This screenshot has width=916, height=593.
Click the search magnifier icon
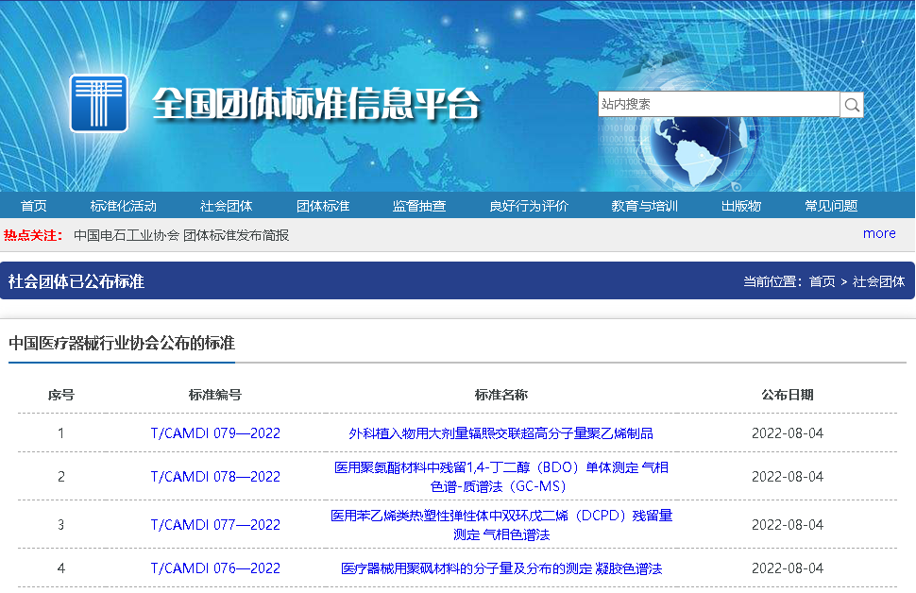tap(851, 104)
